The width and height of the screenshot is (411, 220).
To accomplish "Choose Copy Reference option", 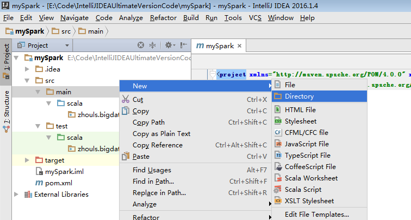I will click(196, 145).
